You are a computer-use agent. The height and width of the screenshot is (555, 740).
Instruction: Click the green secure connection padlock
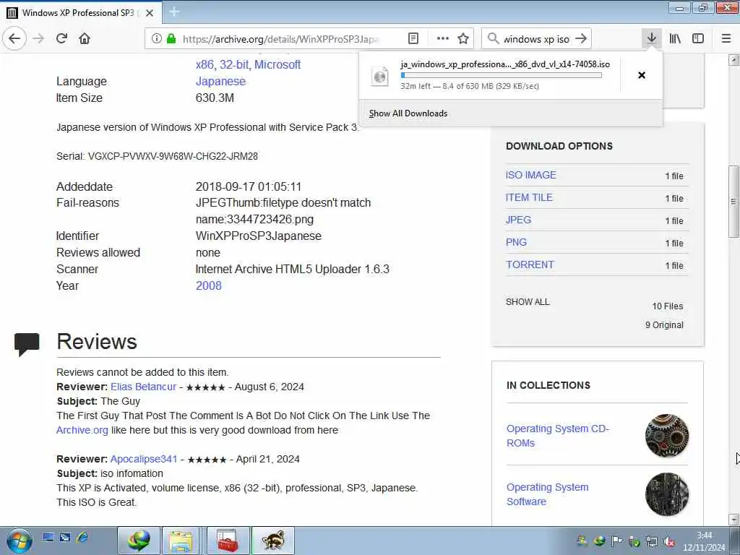(171, 39)
